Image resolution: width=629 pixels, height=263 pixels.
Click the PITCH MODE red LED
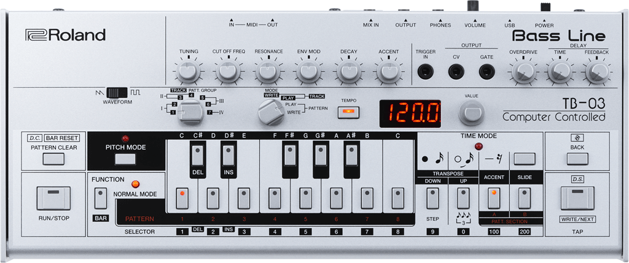pyautogui.click(x=125, y=139)
